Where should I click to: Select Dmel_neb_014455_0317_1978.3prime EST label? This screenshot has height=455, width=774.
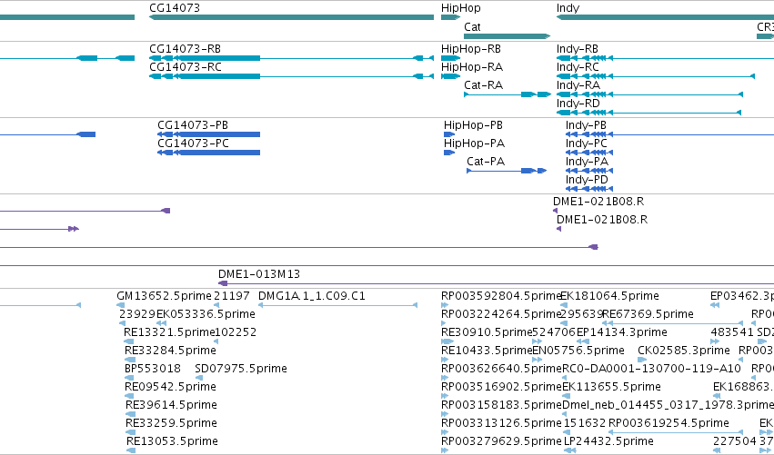click(668, 405)
